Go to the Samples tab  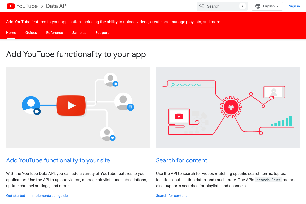pos(79,33)
